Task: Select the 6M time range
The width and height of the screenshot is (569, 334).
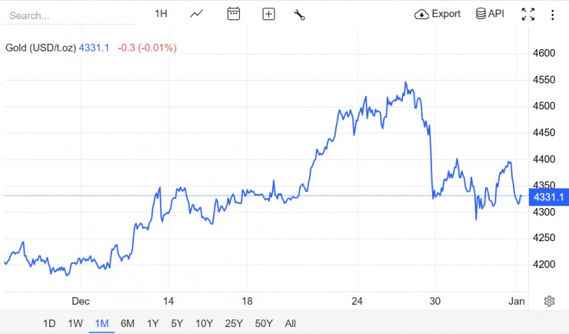Action: click(x=128, y=323)
